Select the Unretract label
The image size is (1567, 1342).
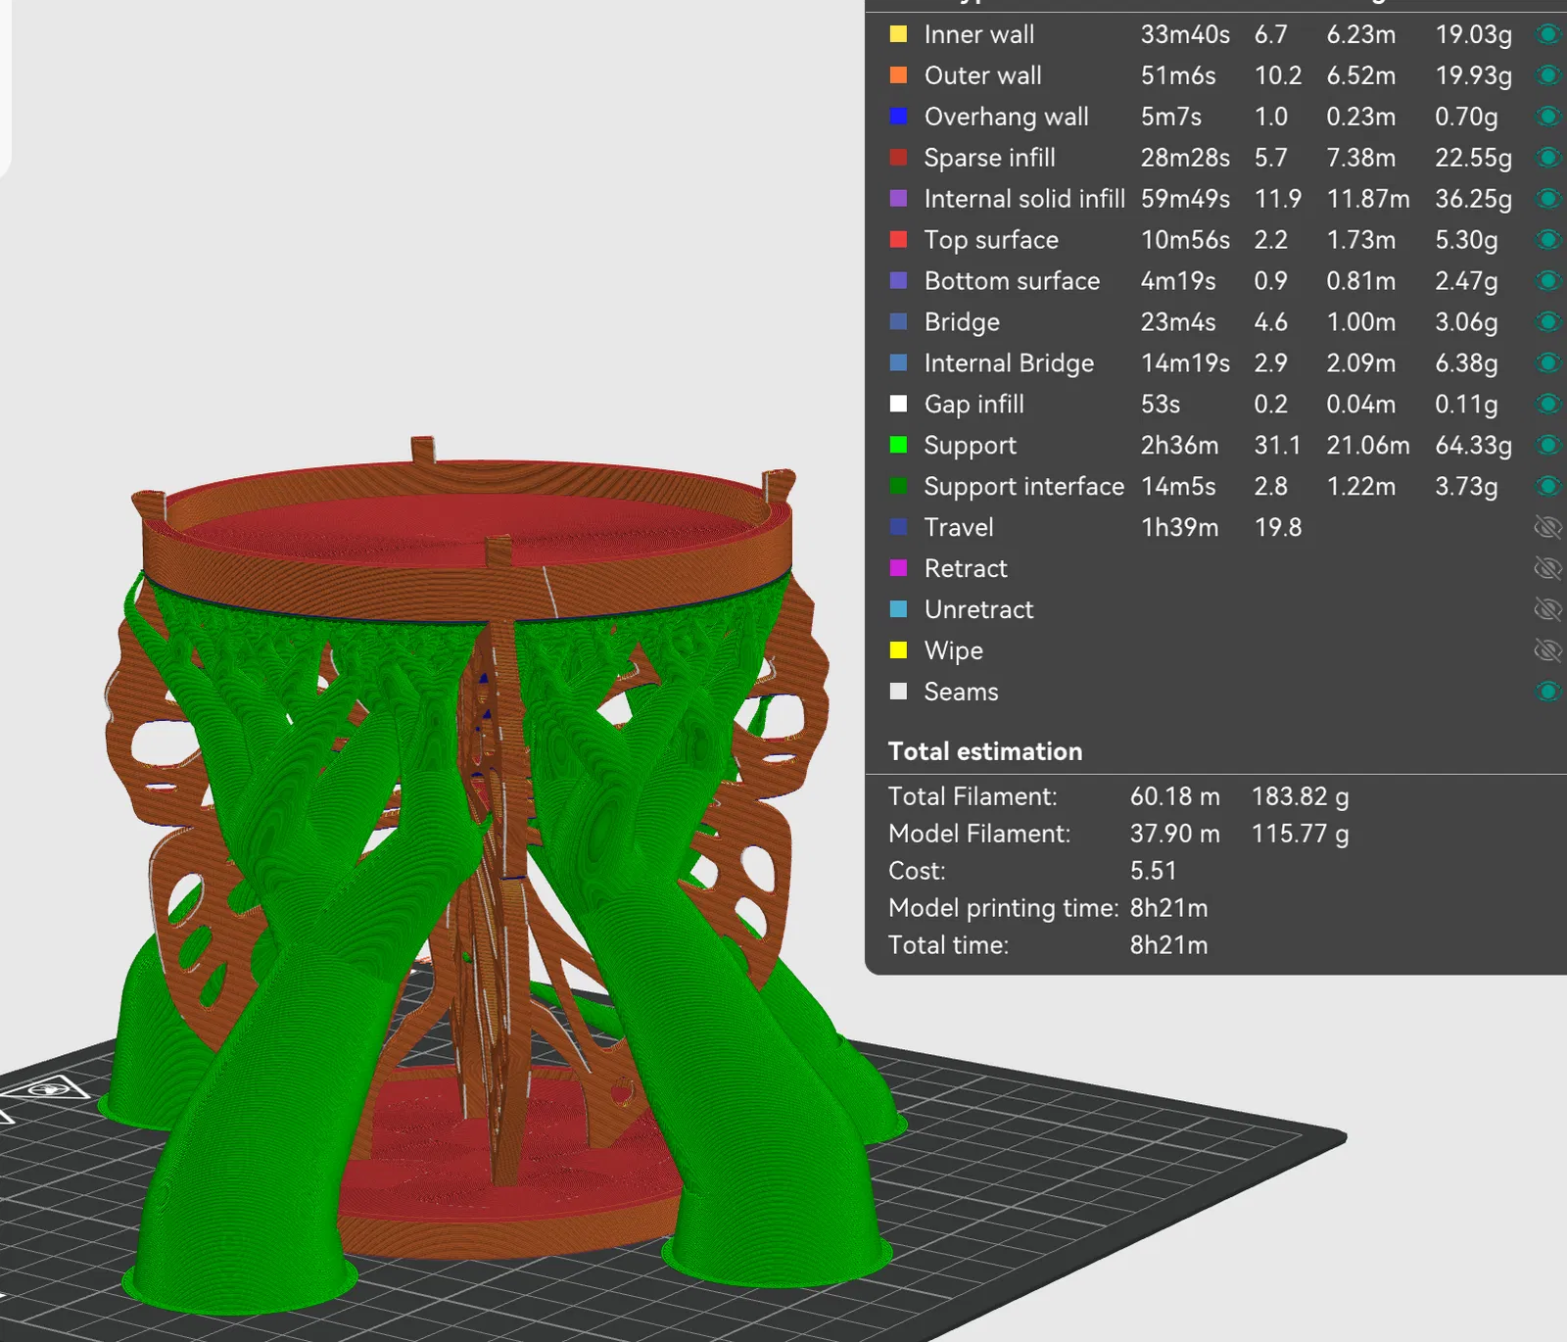[978, 610]
